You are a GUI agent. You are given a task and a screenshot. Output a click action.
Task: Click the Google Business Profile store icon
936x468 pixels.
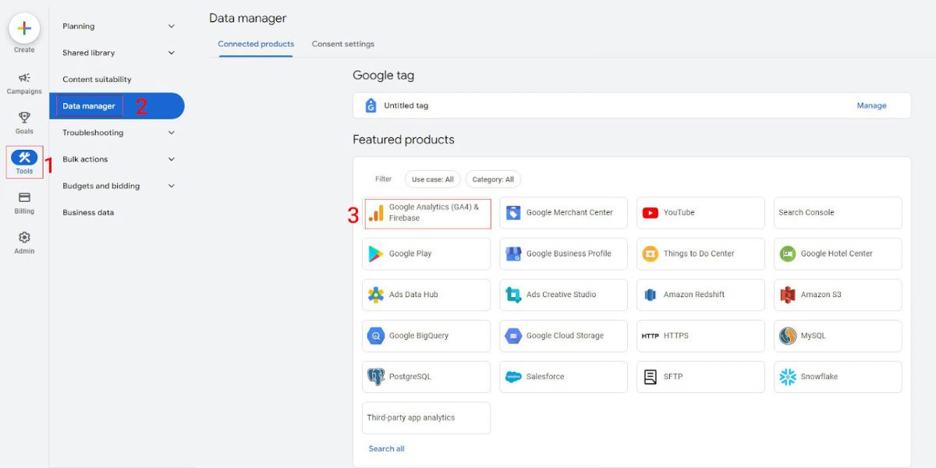click(513, 253)
